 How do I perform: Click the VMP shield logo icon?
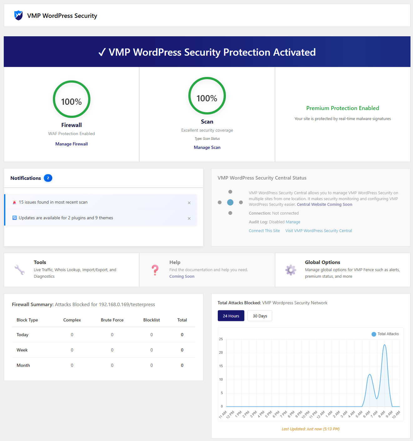pyautogui.click(x=18, y=15)
